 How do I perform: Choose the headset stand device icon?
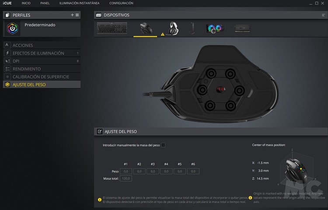pyautogui.click(x=192, y=28)
